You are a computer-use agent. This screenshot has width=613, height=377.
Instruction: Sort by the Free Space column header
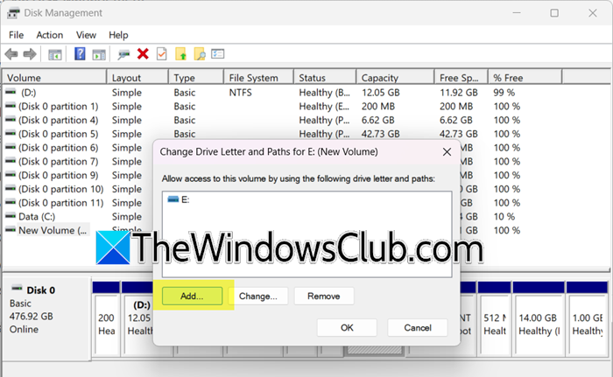pos(461,78)
